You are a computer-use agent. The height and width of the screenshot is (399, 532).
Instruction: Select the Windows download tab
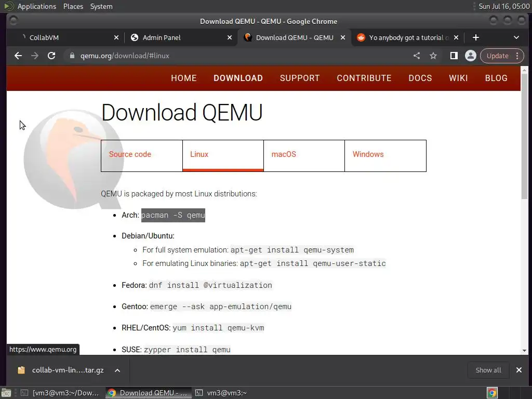point(385,156)
